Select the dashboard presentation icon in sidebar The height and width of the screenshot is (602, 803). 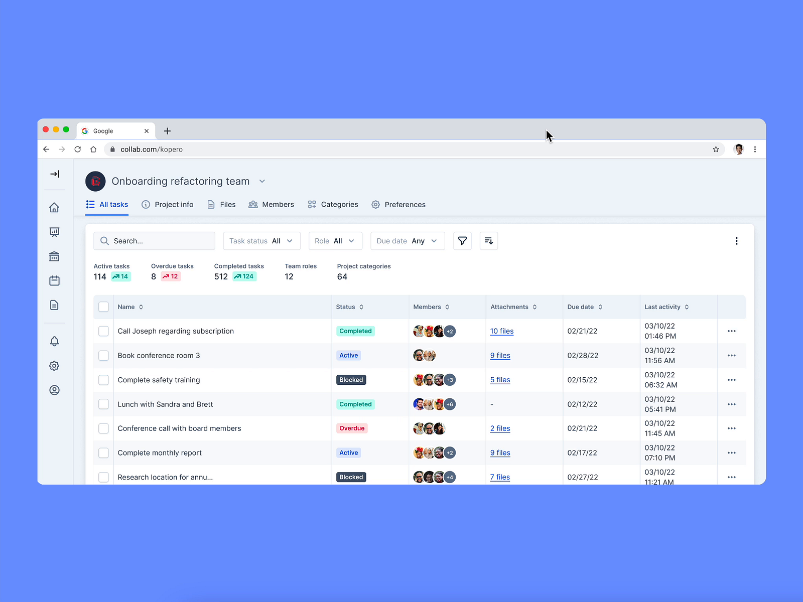tap(54, 232)
